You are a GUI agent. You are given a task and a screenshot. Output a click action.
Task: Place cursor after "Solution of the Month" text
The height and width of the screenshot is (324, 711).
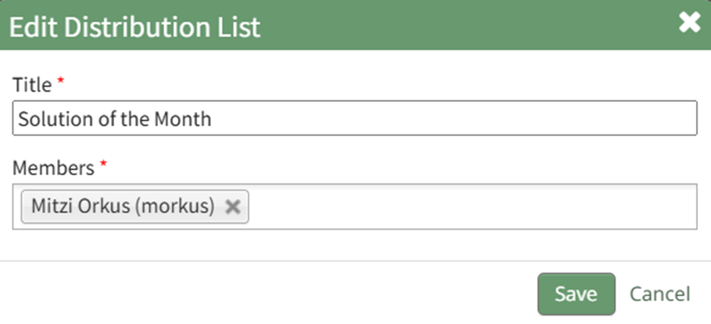tap(214, 120)
